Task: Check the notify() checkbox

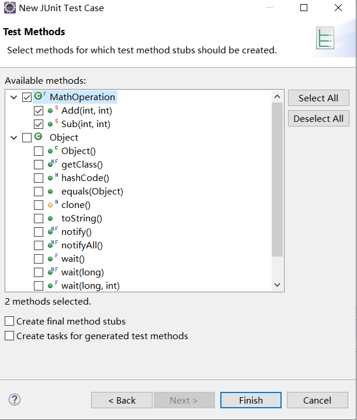Action: tap(39, 232)
